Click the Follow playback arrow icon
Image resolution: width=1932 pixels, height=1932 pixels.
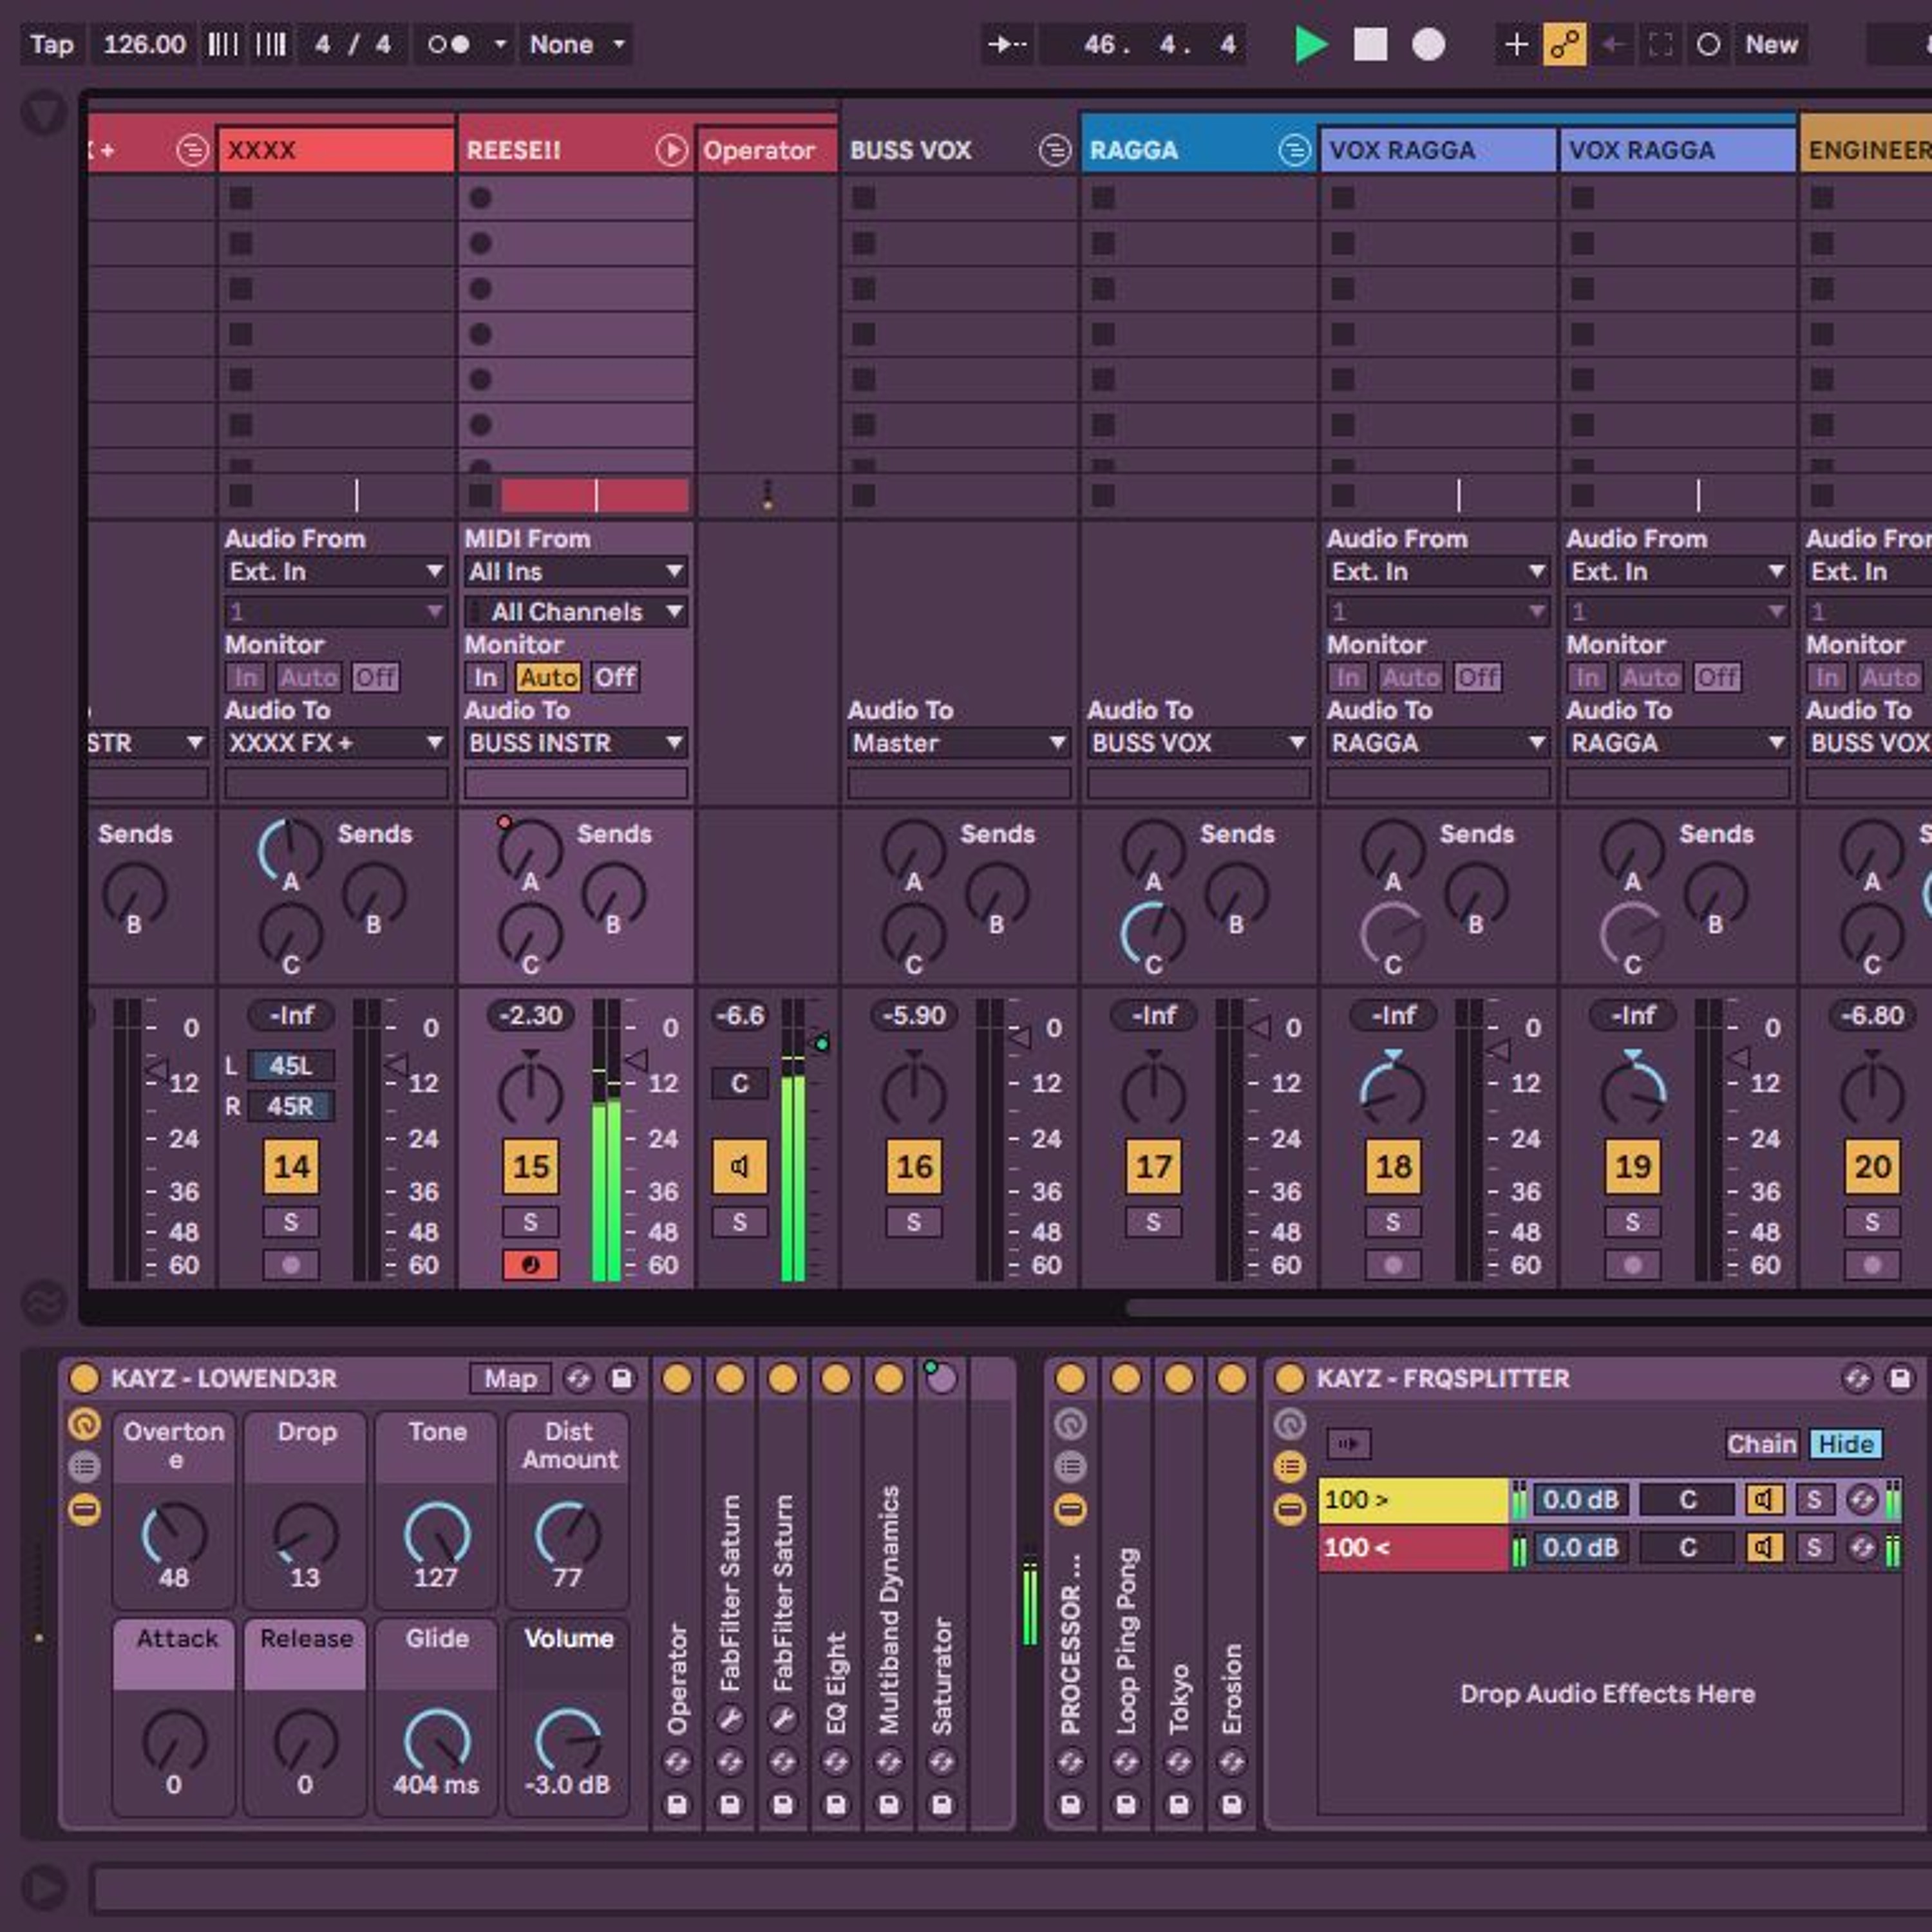pyautogui.click(x=1007, y=45)
